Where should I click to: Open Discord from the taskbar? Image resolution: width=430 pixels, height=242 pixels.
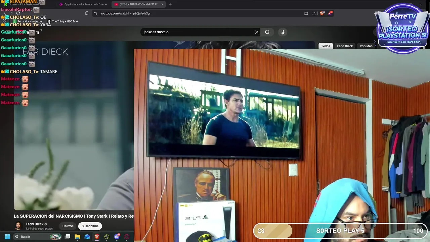click(117, 237)
